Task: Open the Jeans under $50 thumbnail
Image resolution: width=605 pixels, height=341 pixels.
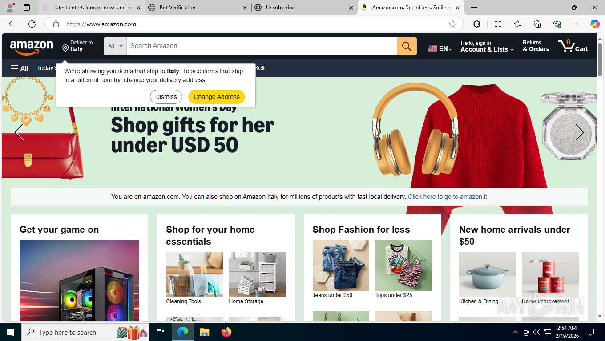Action: [x=341, y=266]
